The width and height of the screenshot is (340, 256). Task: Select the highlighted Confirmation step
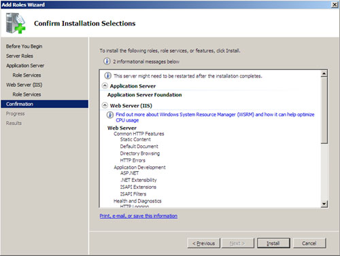[x=44, y=104]
